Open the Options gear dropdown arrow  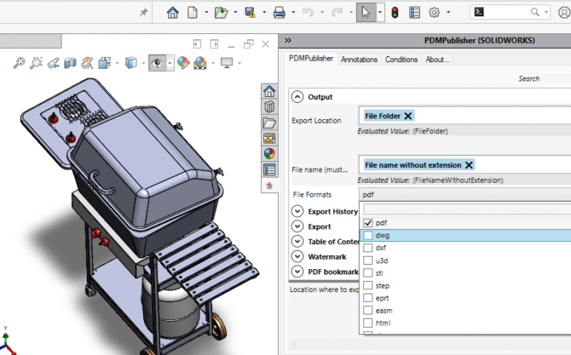coord(449,13)
